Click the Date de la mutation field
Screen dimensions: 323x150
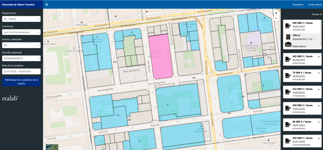pyautogui.click(x=21, y=71)
